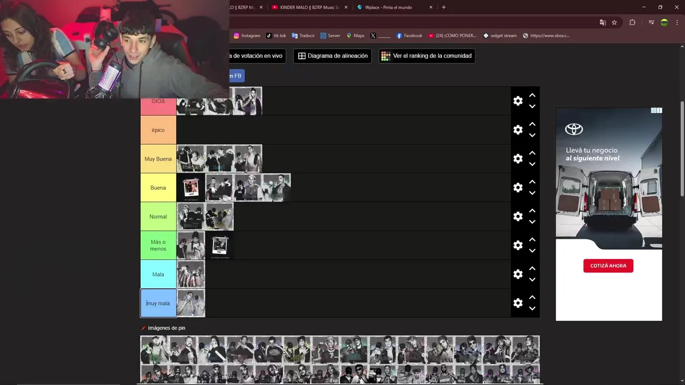Click COTIZÁ AHORA in Toyota ad
The height and width of the screenshot is (385, 685).
pos(608,266)
